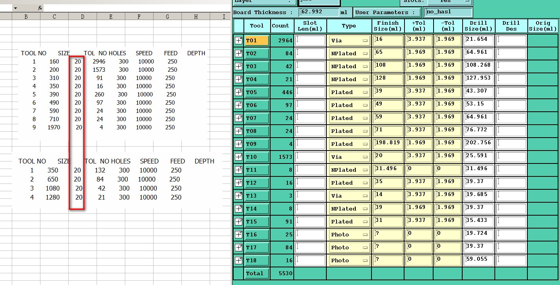560x285 pixels.
Task: Open the NPlated type dropdown for T02
Action: click(x=350, y=53)
